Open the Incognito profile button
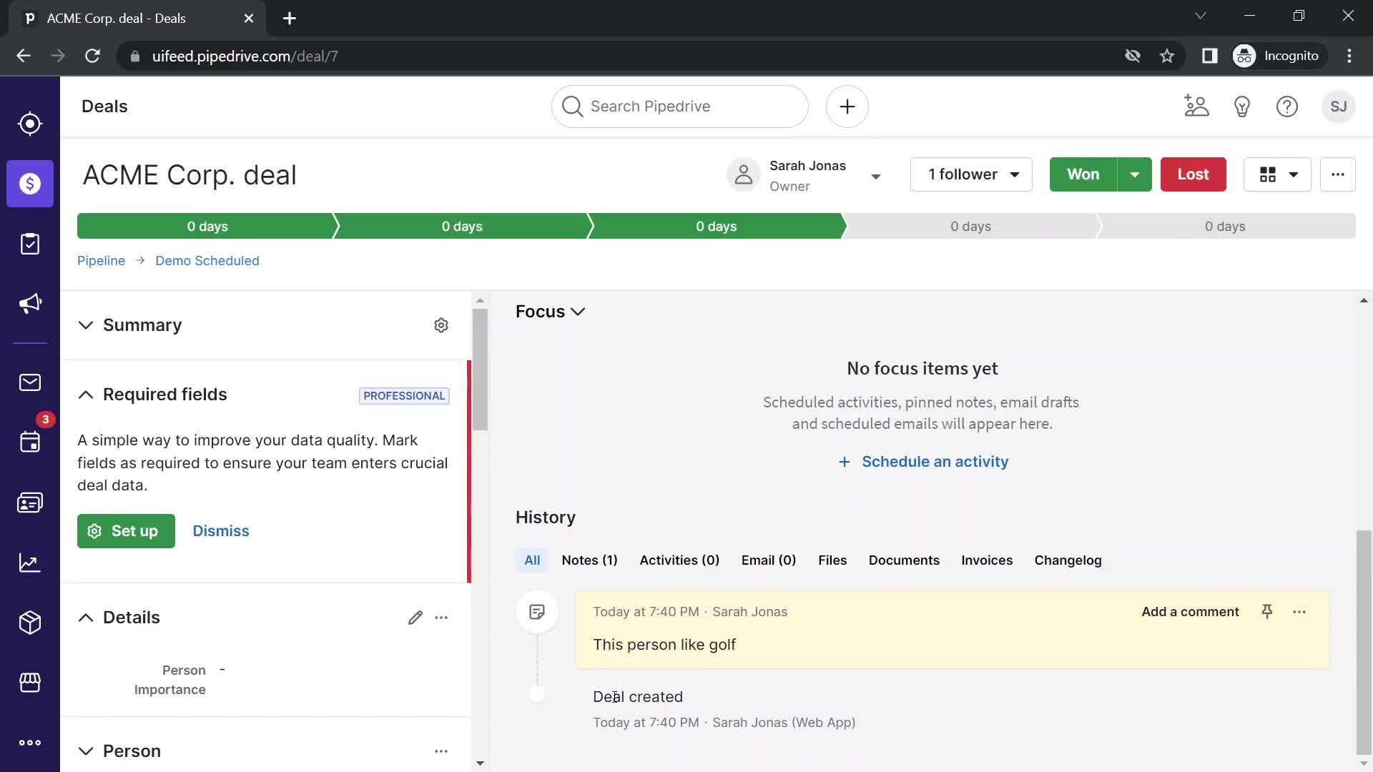The image size is (1373, 772). (x=1279, y=56)
